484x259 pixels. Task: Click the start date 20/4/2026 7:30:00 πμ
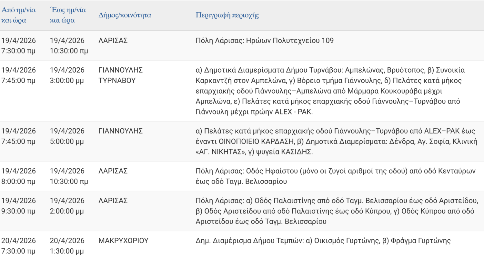click(x=18, y=246)
